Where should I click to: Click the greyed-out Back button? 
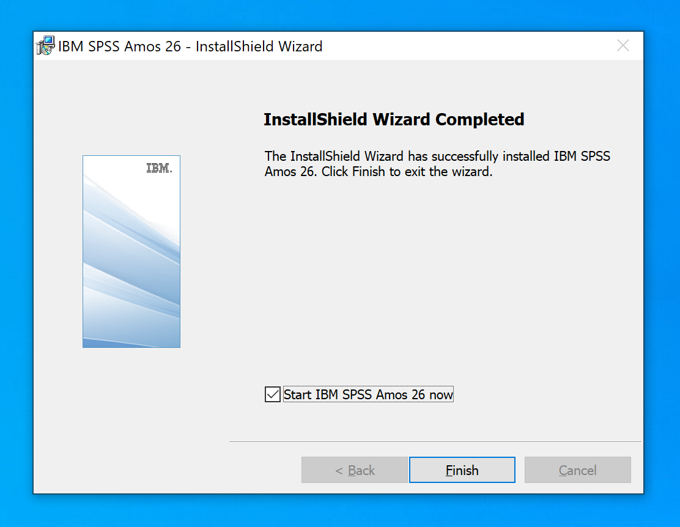(x=355, y=470)
